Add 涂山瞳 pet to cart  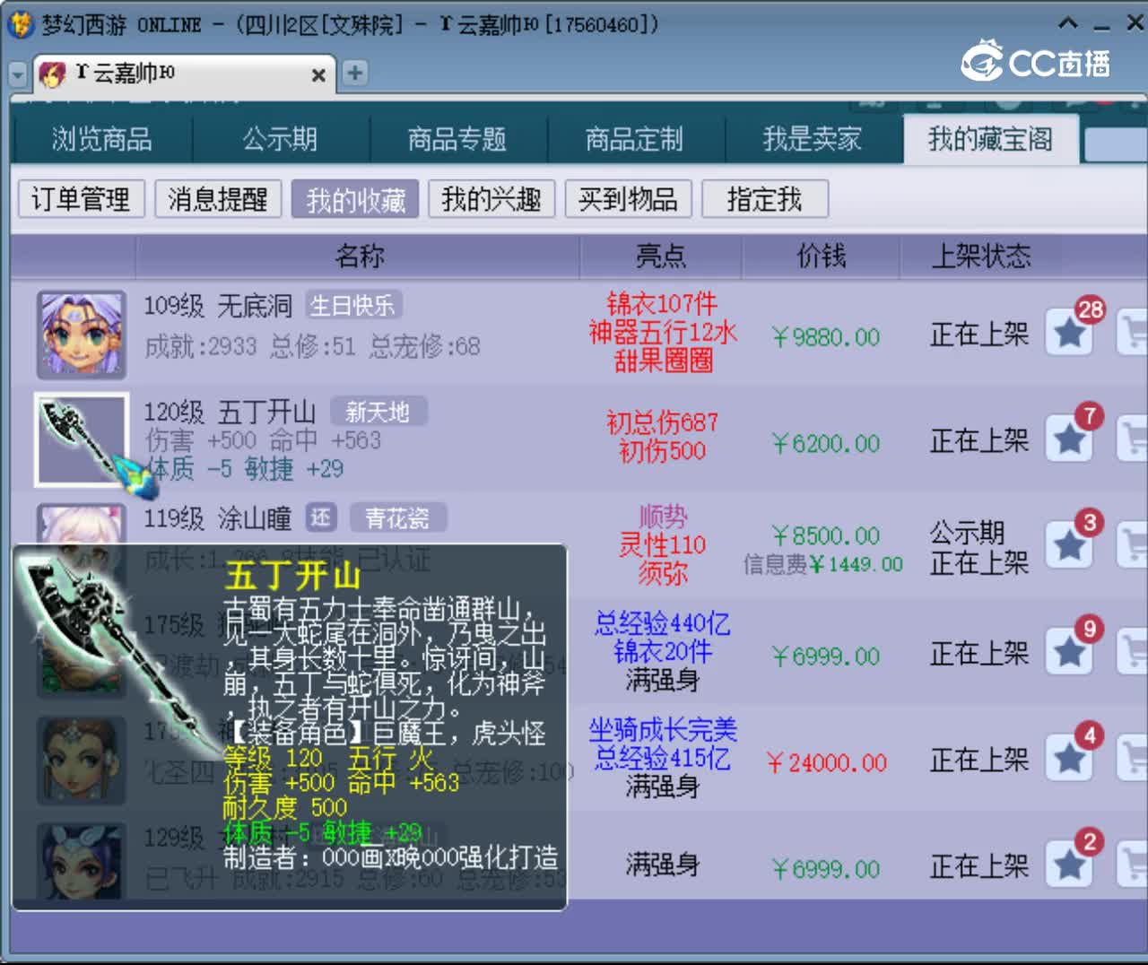[x=1133, y=545]
